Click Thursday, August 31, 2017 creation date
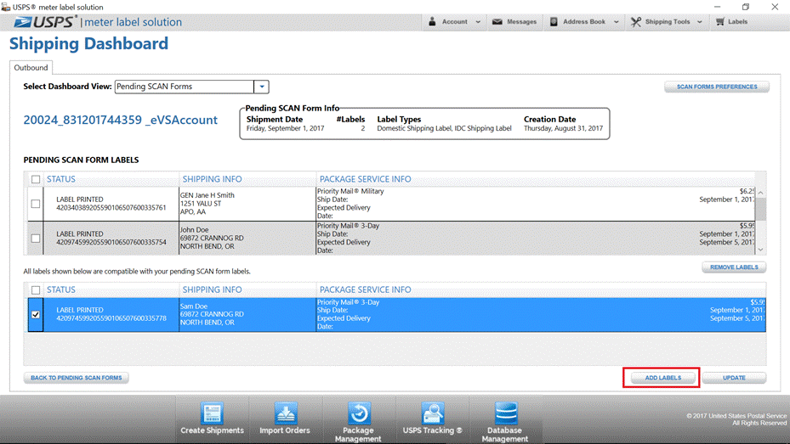Image resolution: width=790 pixels, height=444 pixels. 563,129
